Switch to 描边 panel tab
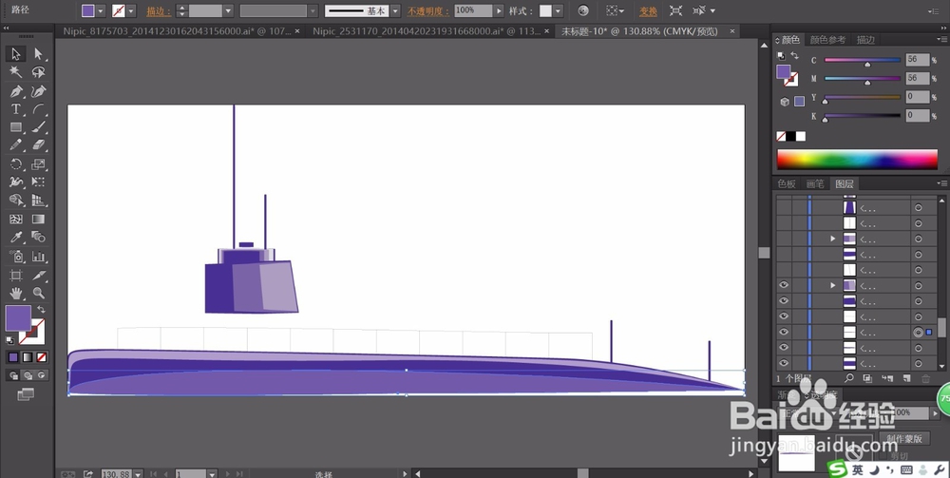Screen dimensions: 950x478 [865, 39]
